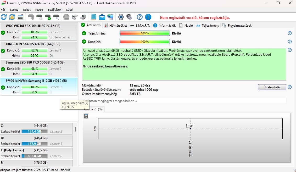
Task: Click the Teljesítmény 100 % gradient bar
Action: (x=145, y=33)
